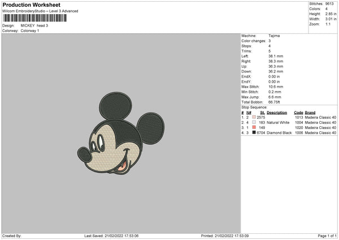Image resolution: width=339 pixels, height=240 pixels.
Task: Click stitch count 6704 in row 4
Action: 261,133
